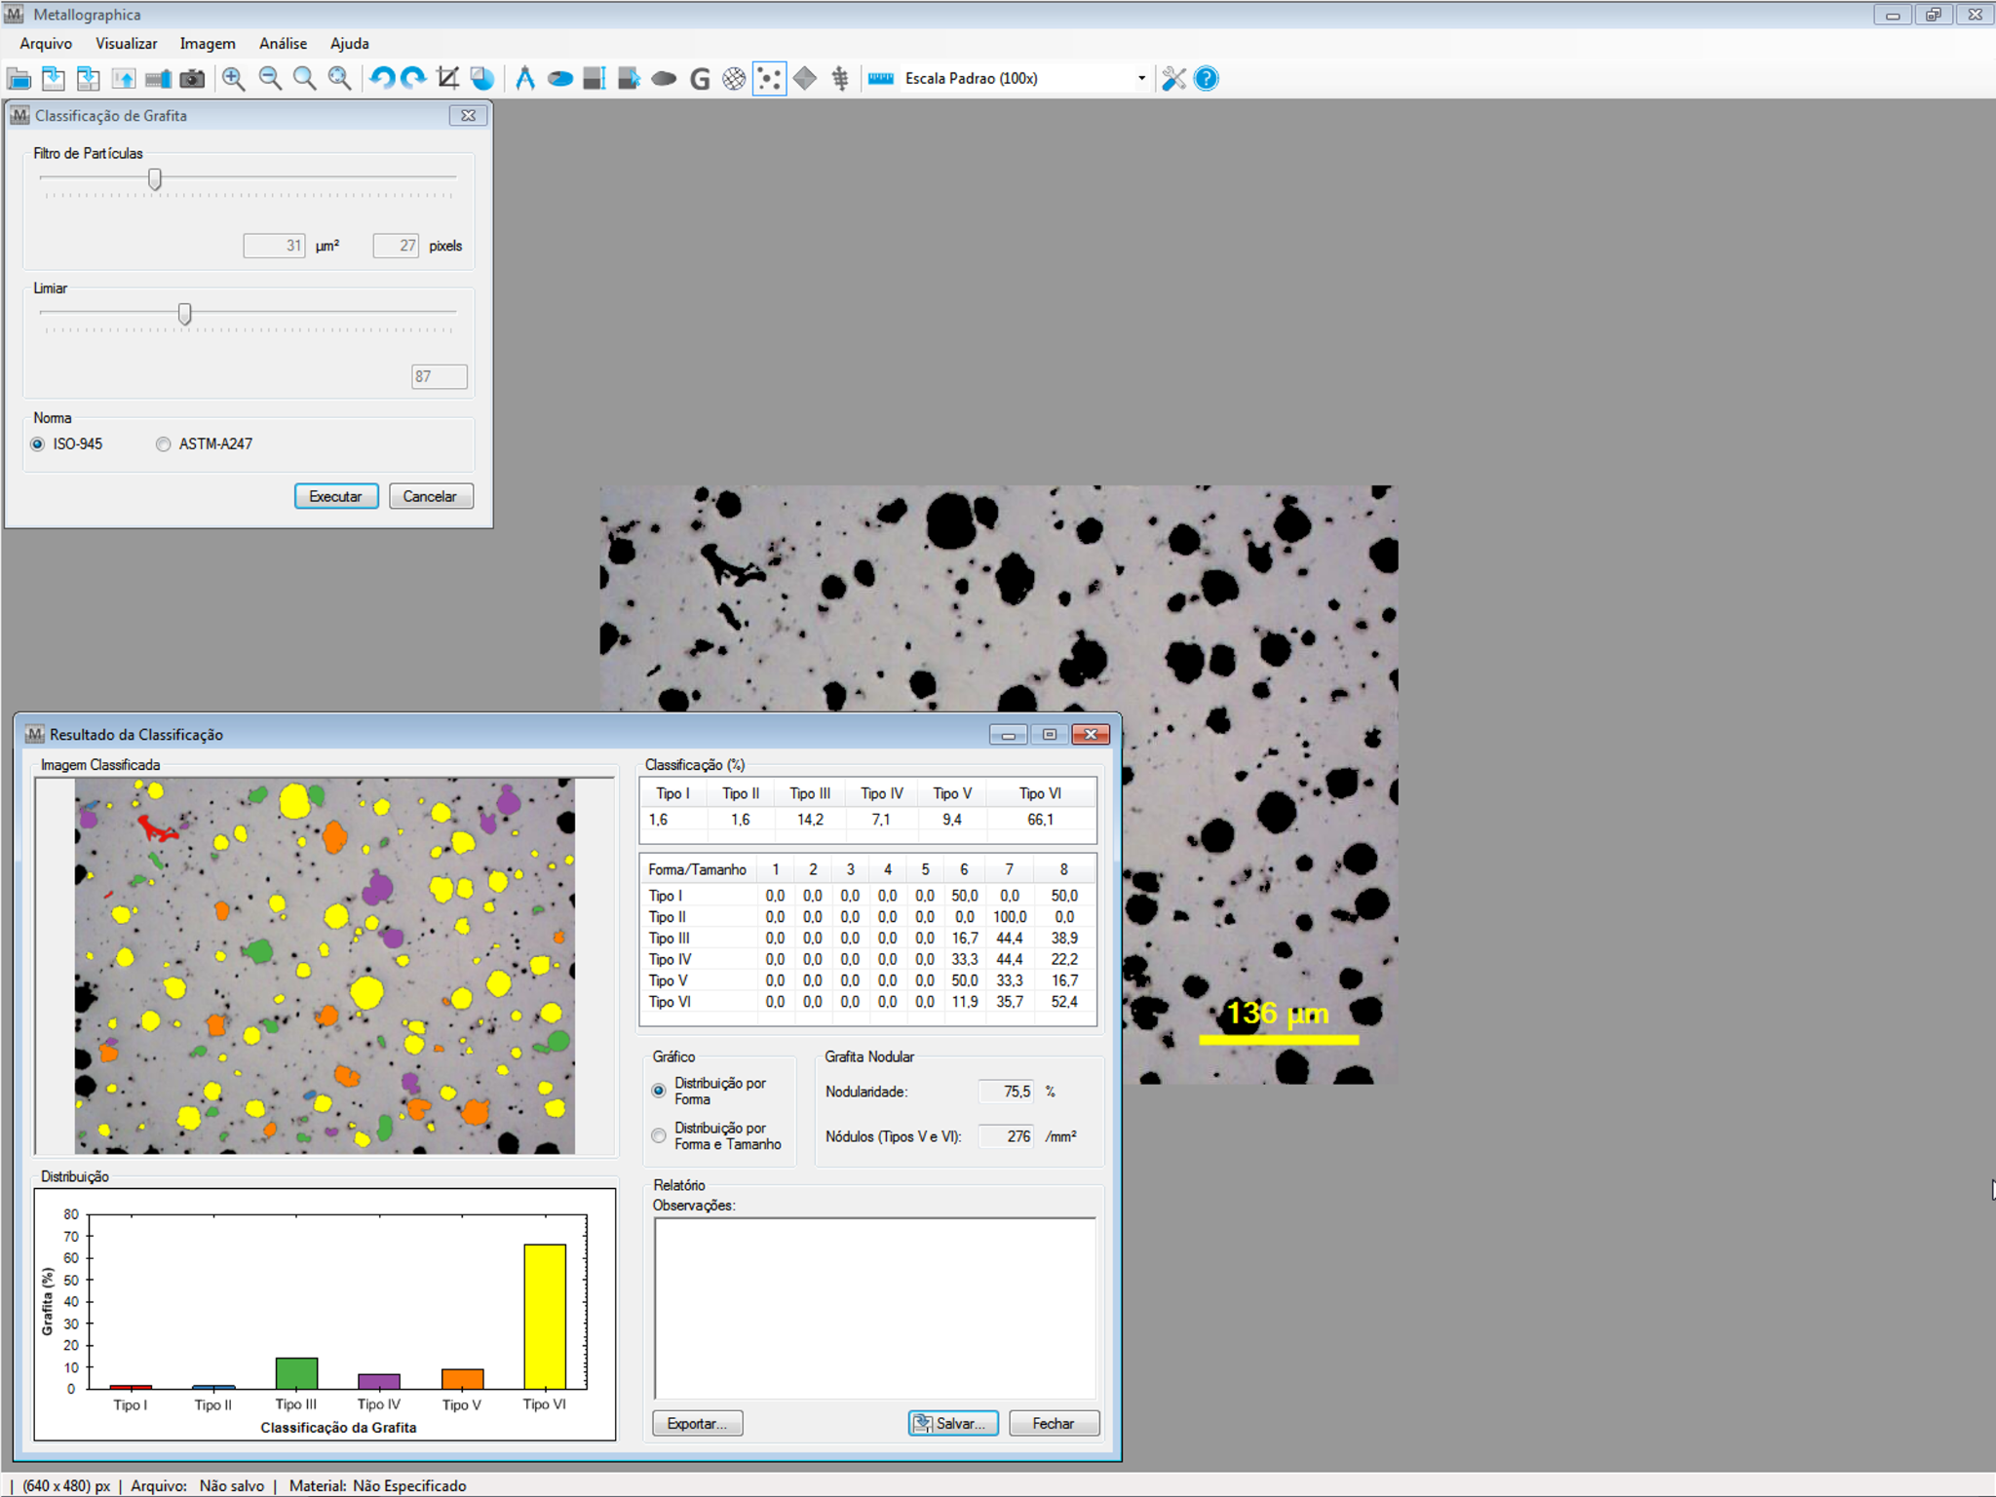Click the grain size G icon

[x=700, y=79]
